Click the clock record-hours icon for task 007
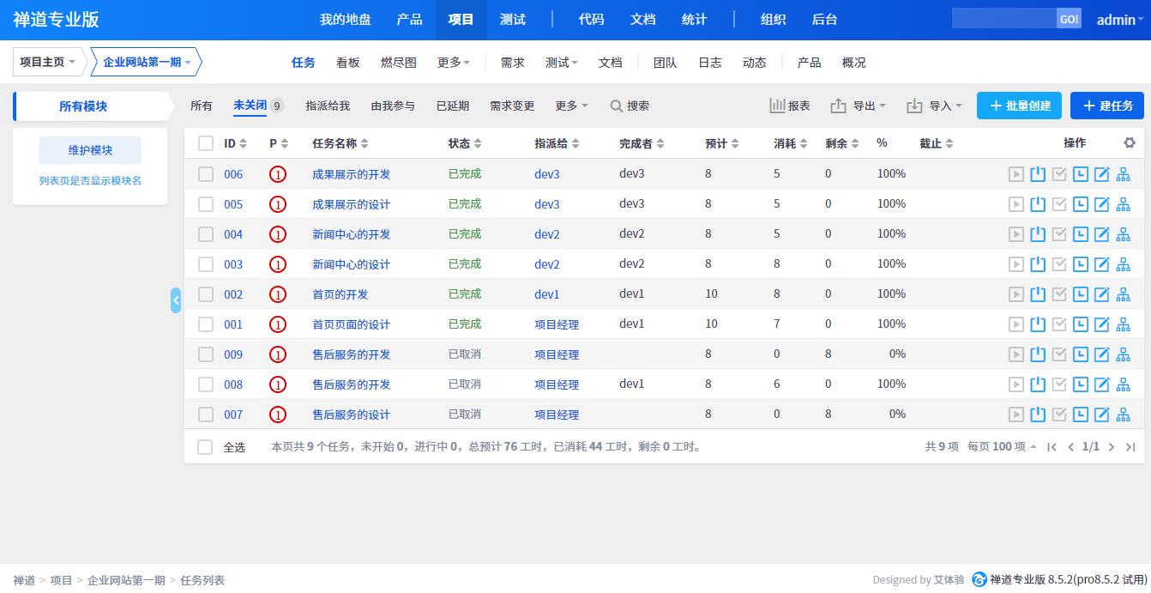This screenshot has height=593, width=1151. (x=1081, y=414)
